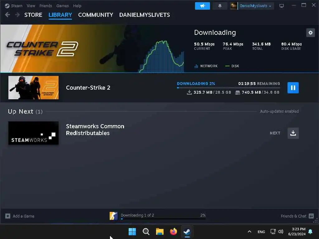Open the Help menu
The height and width of the screenshot is (239, 319).
(x=77, y=6)
